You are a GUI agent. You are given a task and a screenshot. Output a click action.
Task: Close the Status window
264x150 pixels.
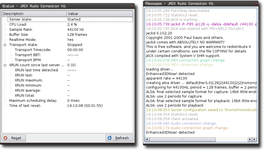(x=132, y=6)
